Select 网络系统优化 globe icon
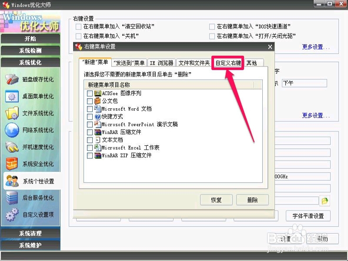348x261 pixels. coord(12,130)
